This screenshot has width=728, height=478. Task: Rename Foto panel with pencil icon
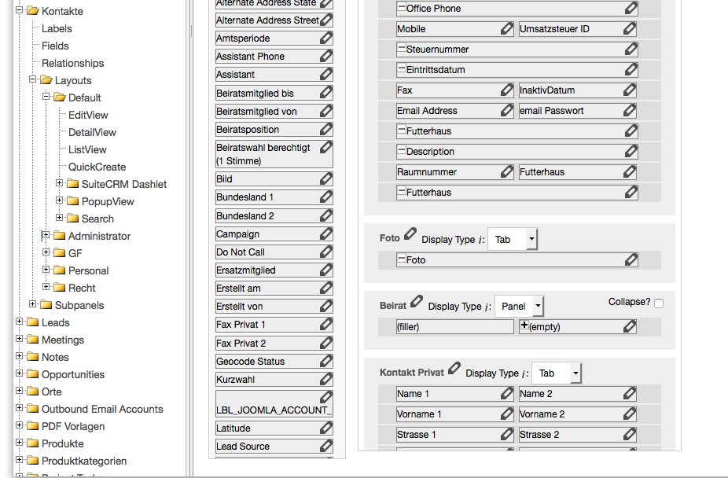[x=410, y=233]
